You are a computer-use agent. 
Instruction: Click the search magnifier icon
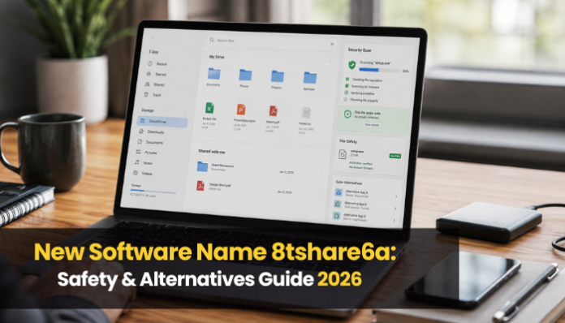click(212, 40)
